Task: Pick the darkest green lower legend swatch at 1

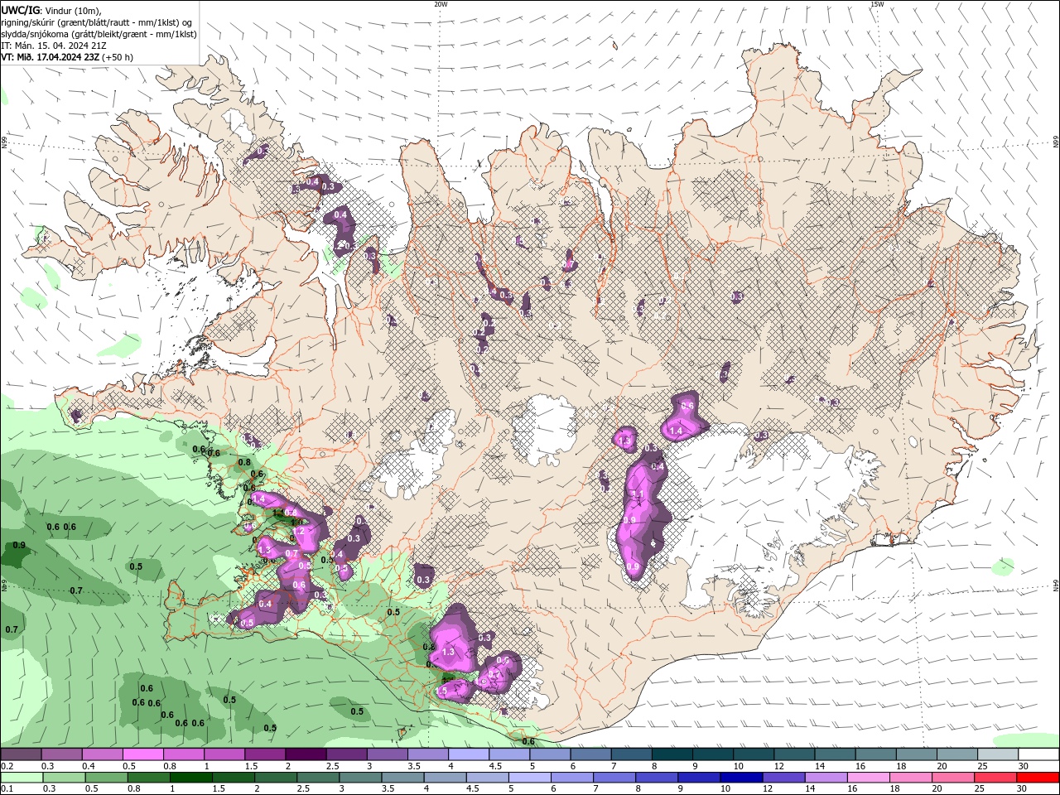Action: point(190,778)
